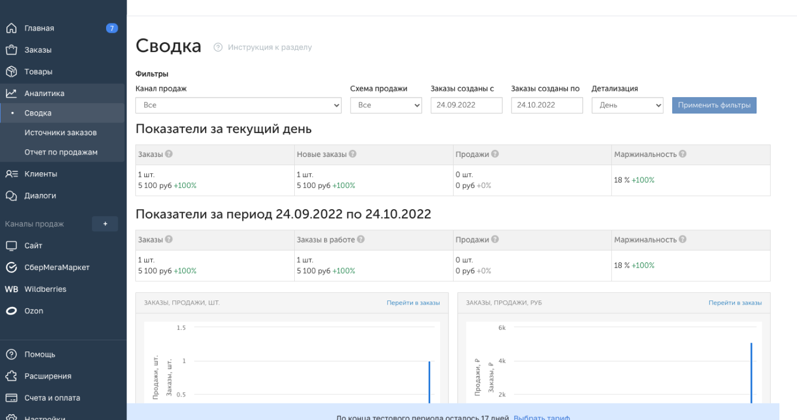Open the Ozon sales channel
Viewport: 797px width, 420px height.
click(x=33, y=310)
